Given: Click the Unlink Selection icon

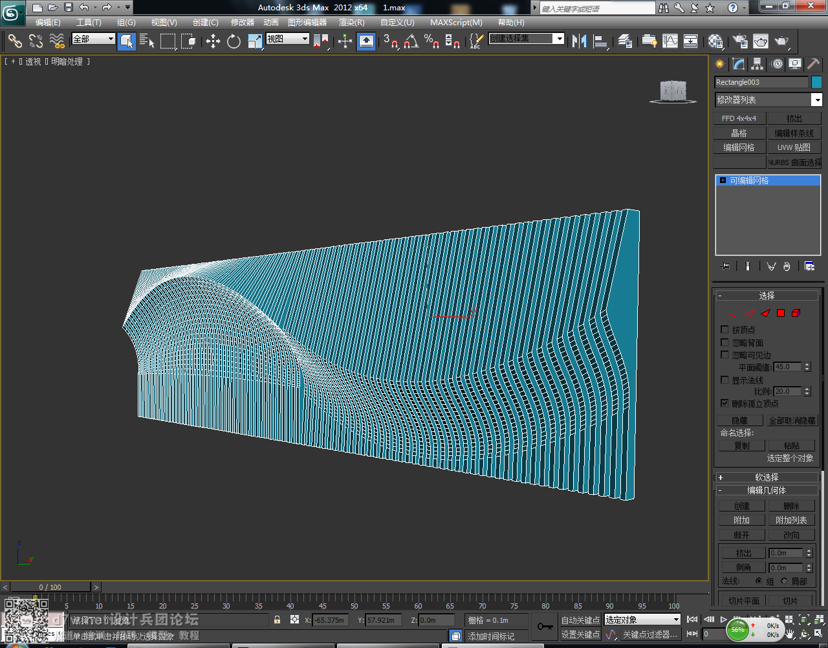Looking at the screenshot, I should click(x=36, y=41).
